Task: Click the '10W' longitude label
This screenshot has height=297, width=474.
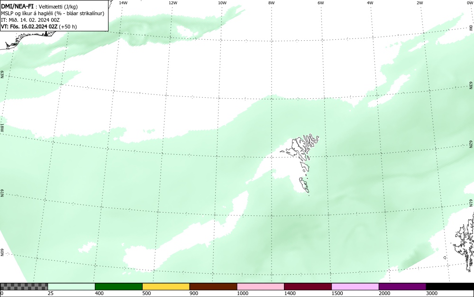Action: [x=222, y=3]
